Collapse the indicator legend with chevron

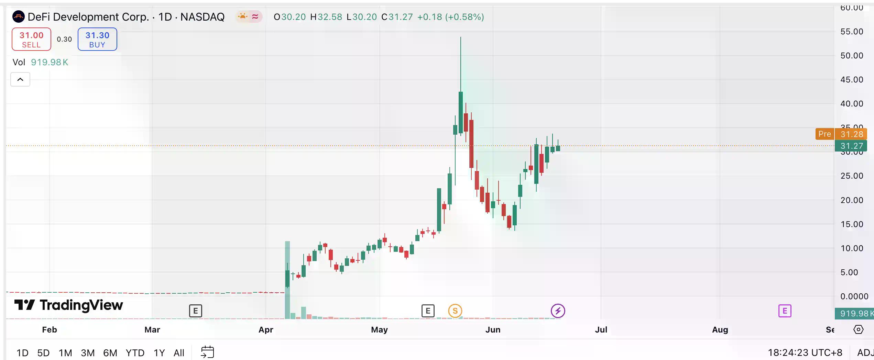tap(20, 79)
